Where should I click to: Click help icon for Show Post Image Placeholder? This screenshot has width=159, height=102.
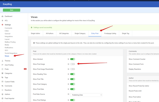coord(68,69)
